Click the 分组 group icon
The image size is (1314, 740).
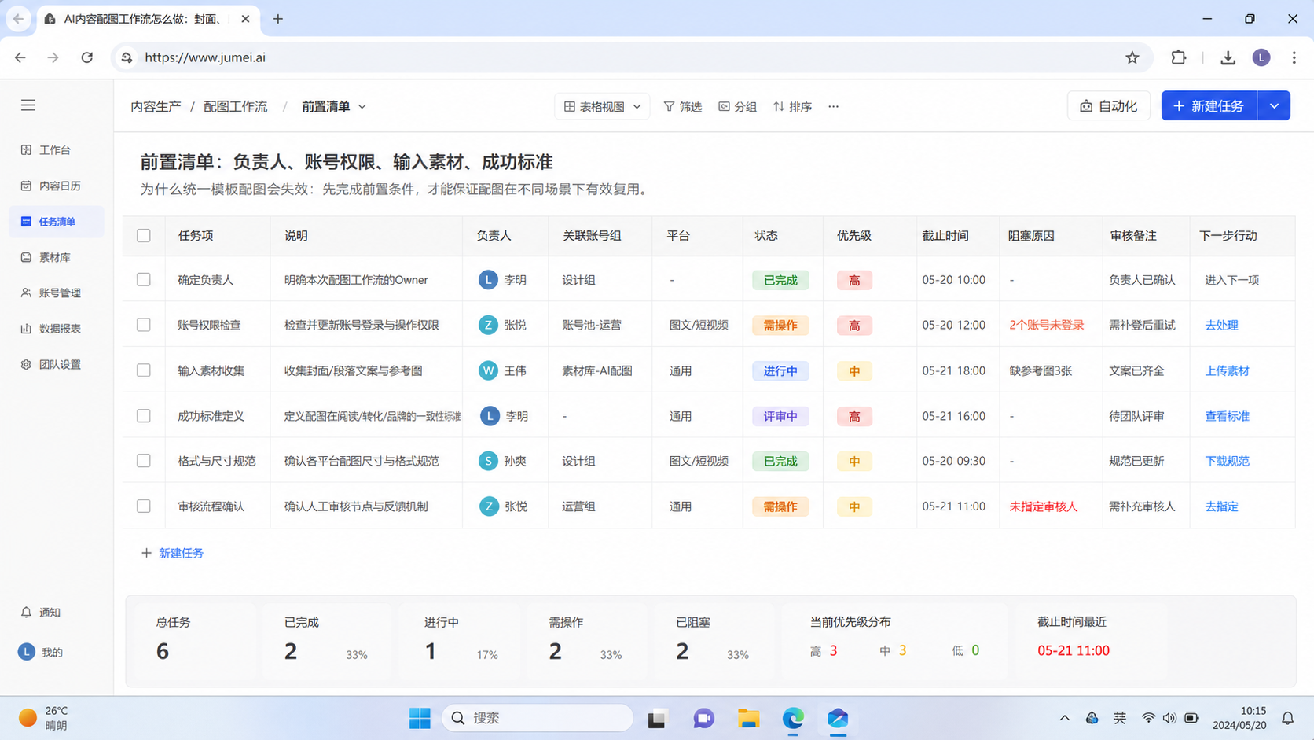click(724, 106)
